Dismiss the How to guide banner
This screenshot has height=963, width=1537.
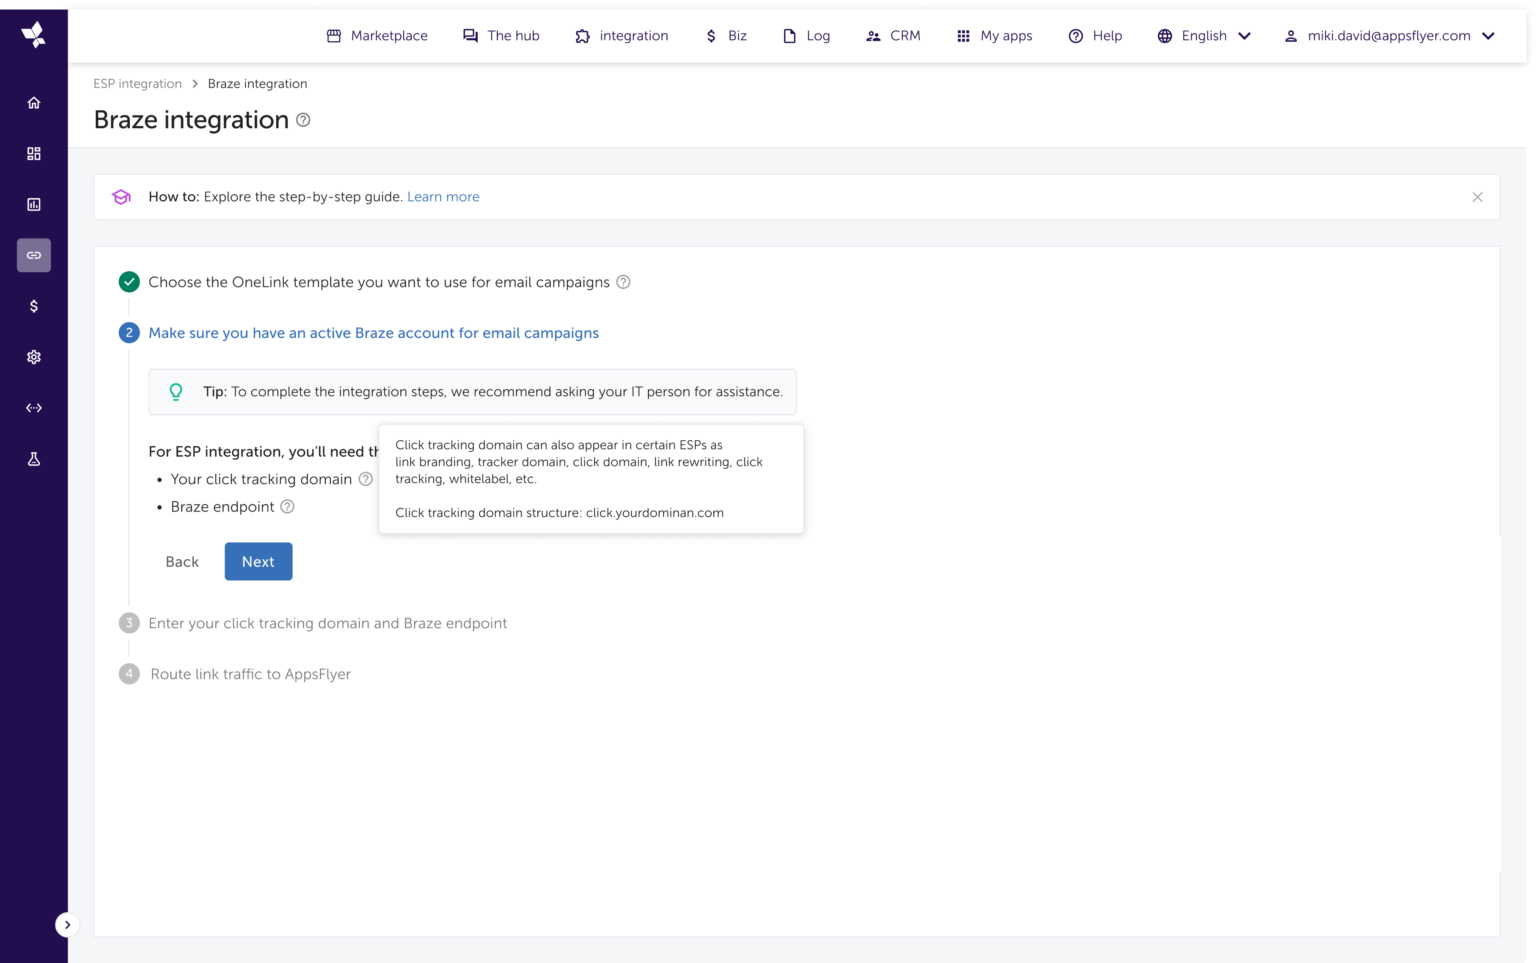(x=1477, y=198)
